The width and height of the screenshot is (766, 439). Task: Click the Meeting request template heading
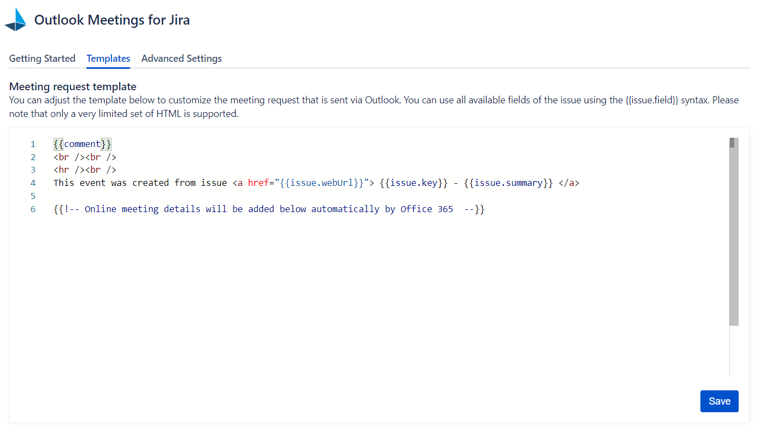click(73, 86)
